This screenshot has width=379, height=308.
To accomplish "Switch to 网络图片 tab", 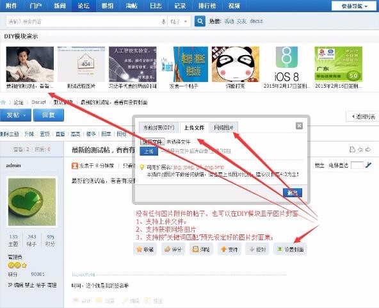I will coord(223,127).
